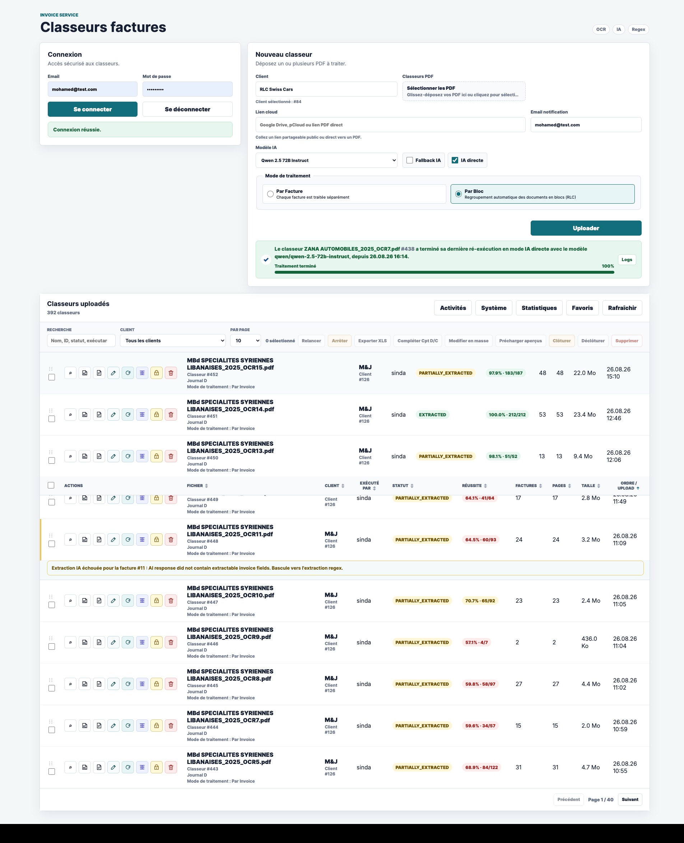Click the purple lines icon for OCR8.pdf row
The height and width of the screenshot is (843, 684).
[142, 684]
